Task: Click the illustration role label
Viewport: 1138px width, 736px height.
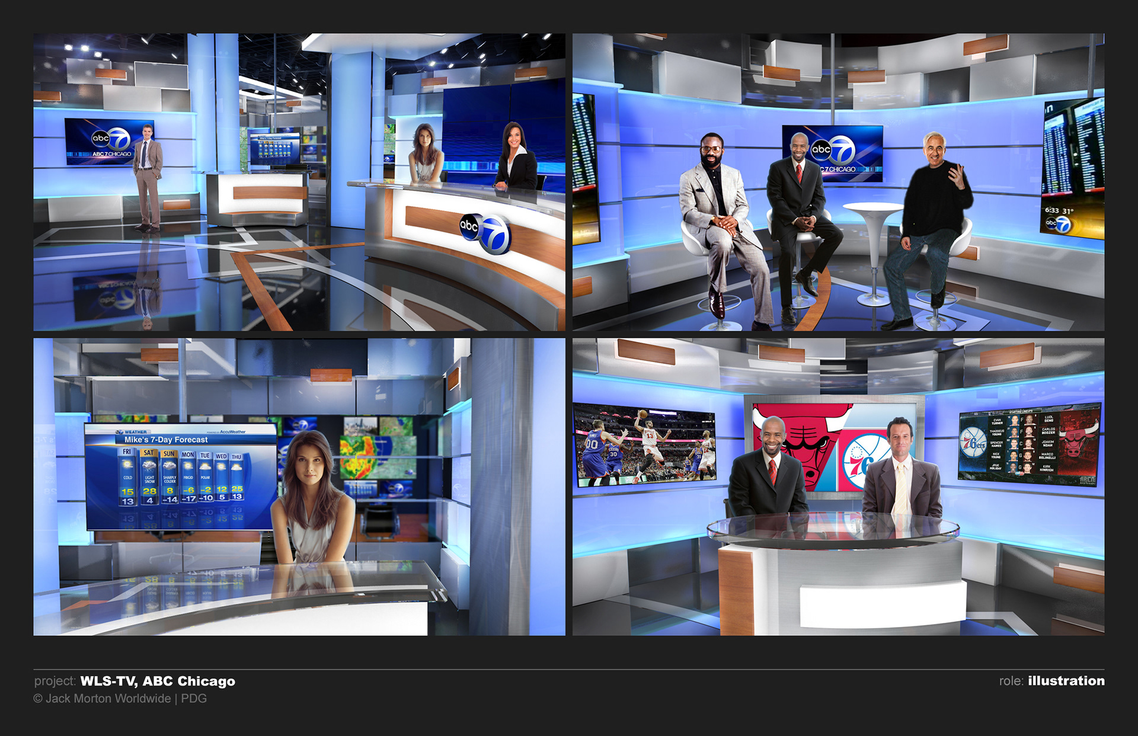Action: 1066,681
